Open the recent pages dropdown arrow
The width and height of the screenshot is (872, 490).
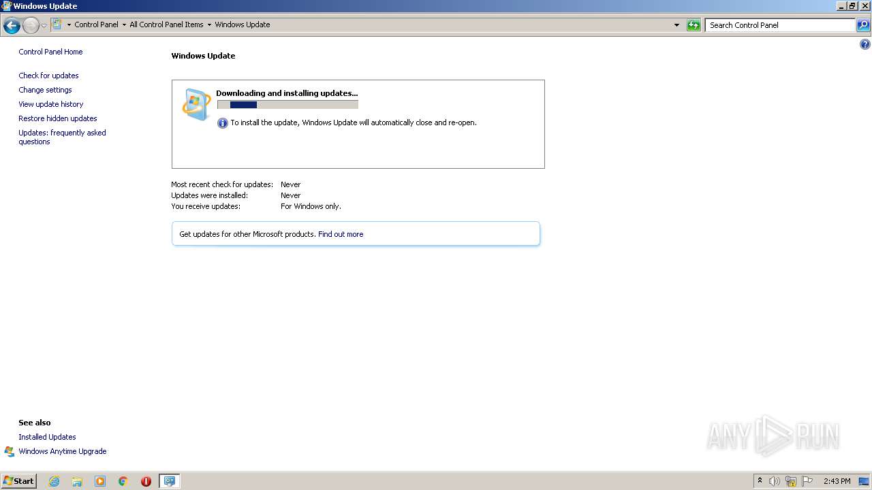click(44, 26)
